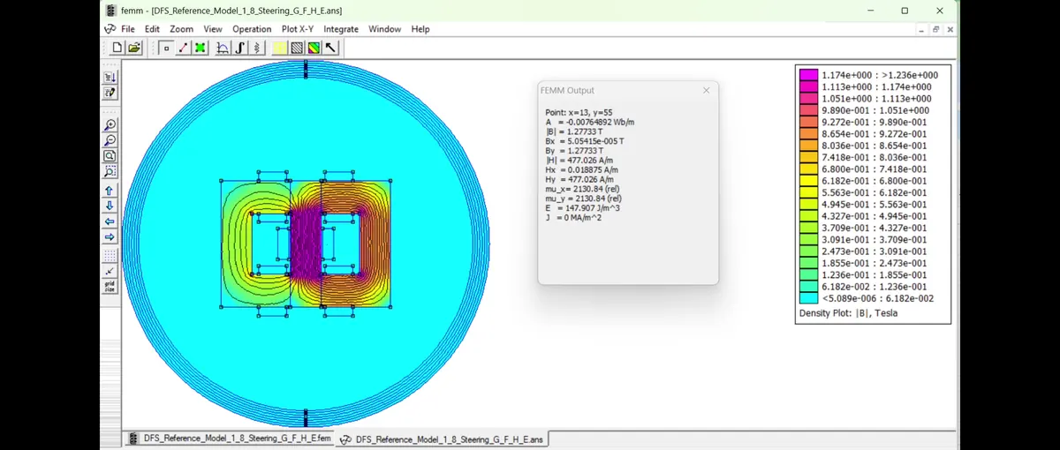Open the Plot X-Y menu
This screenshot has height=450, width=1060.
pos(298,29)
